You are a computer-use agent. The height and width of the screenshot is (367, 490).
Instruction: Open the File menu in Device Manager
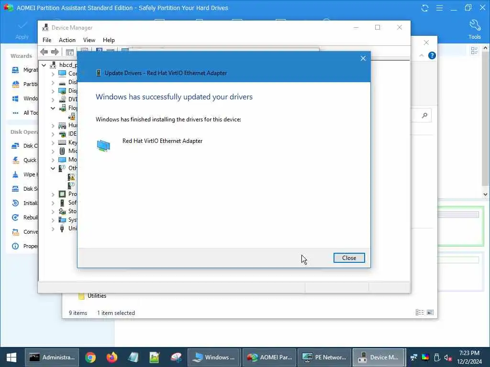[x=47, y=40]
